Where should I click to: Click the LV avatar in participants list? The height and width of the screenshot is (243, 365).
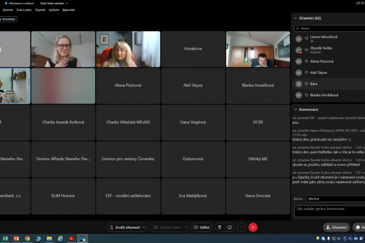point(299,39)
